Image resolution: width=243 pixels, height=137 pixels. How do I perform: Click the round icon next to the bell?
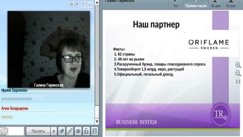pos(77,4)
